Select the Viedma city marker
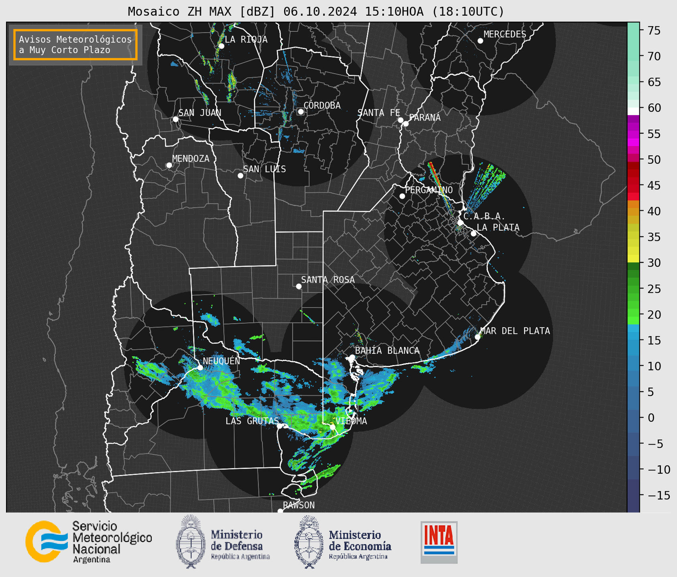 click(332, 427)
